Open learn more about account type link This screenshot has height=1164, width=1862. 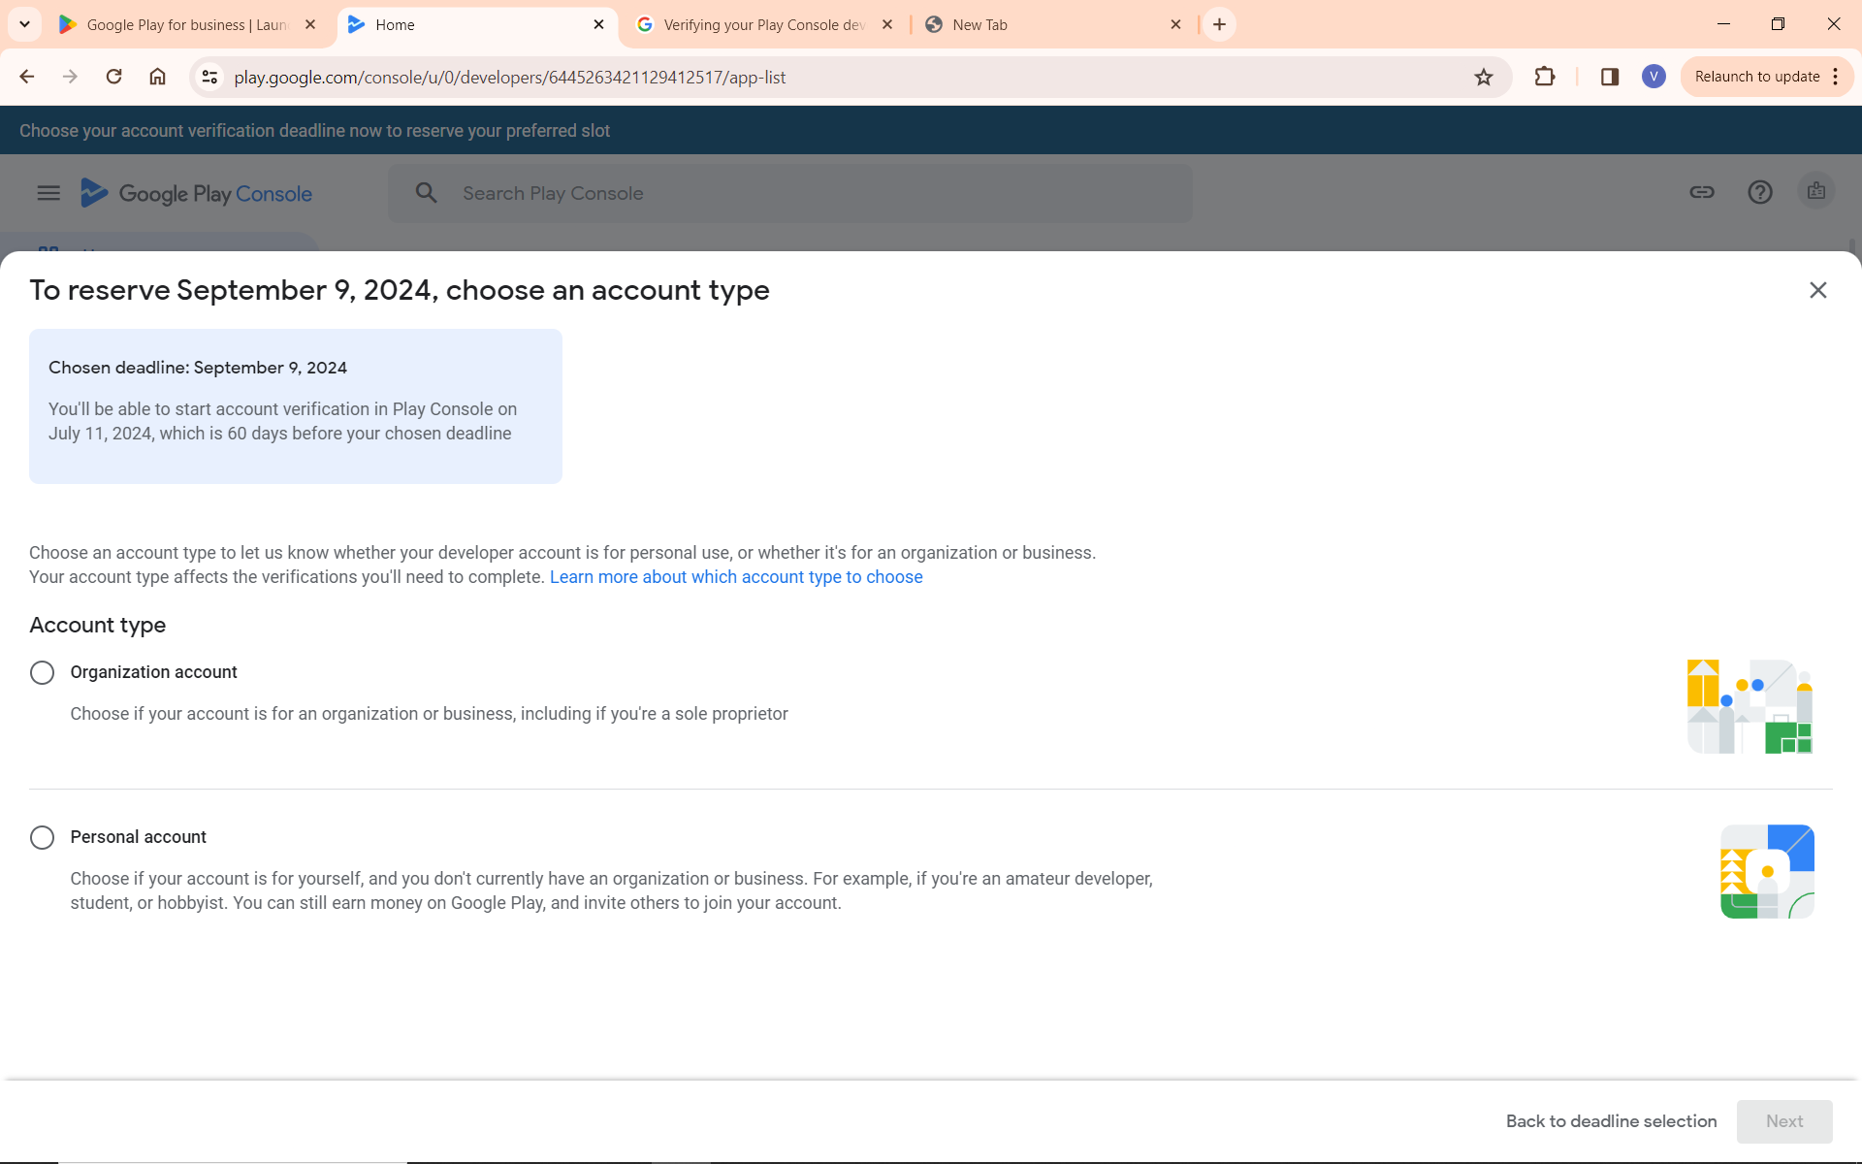735,577
